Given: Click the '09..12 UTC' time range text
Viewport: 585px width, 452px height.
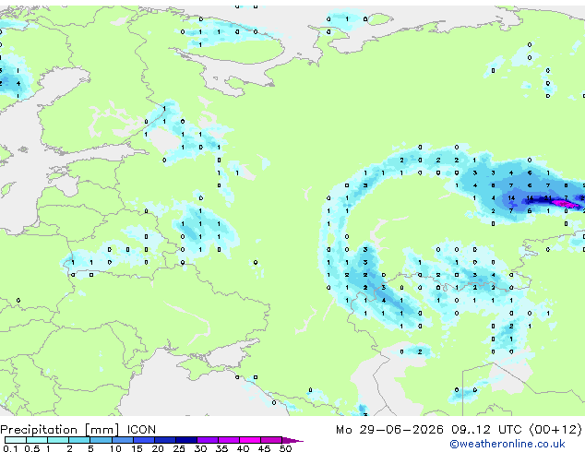Looking at the screenshot, I should 486,430.
